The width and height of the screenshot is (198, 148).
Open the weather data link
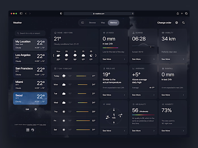[31, 125]
